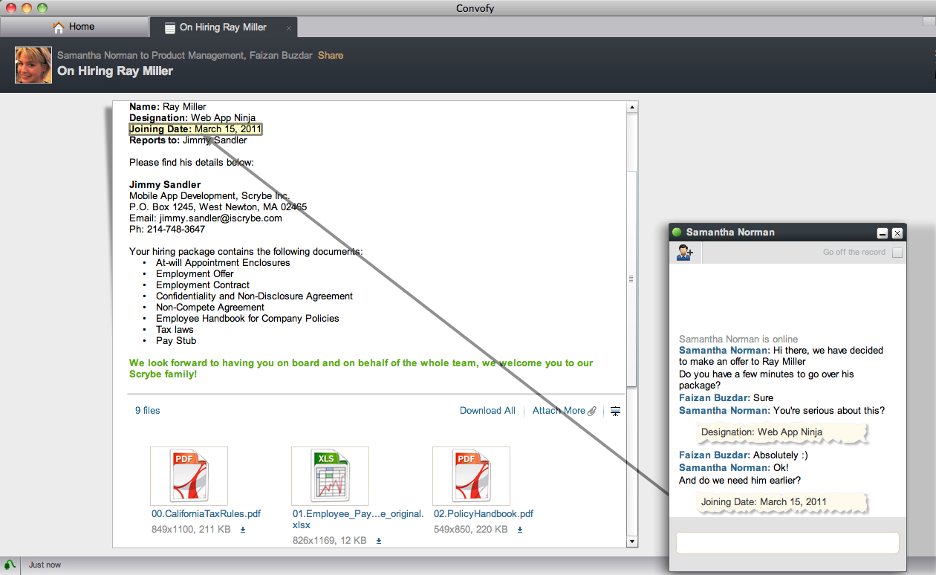Close the Samantha Norman chat window
This screenshot has height=575, width=936.
click(x=897, y=233)
